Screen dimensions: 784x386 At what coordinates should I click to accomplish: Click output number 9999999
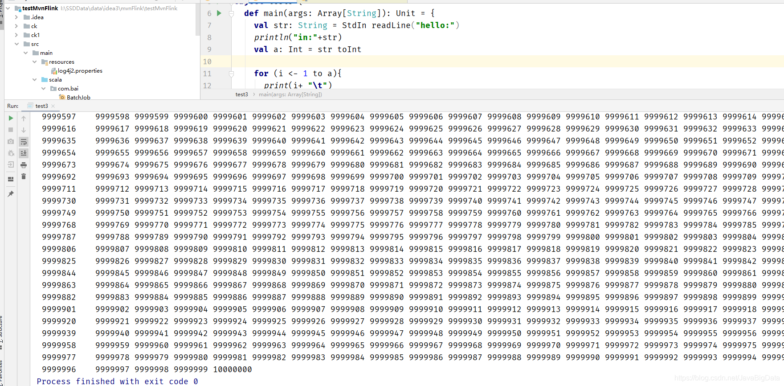191,370
